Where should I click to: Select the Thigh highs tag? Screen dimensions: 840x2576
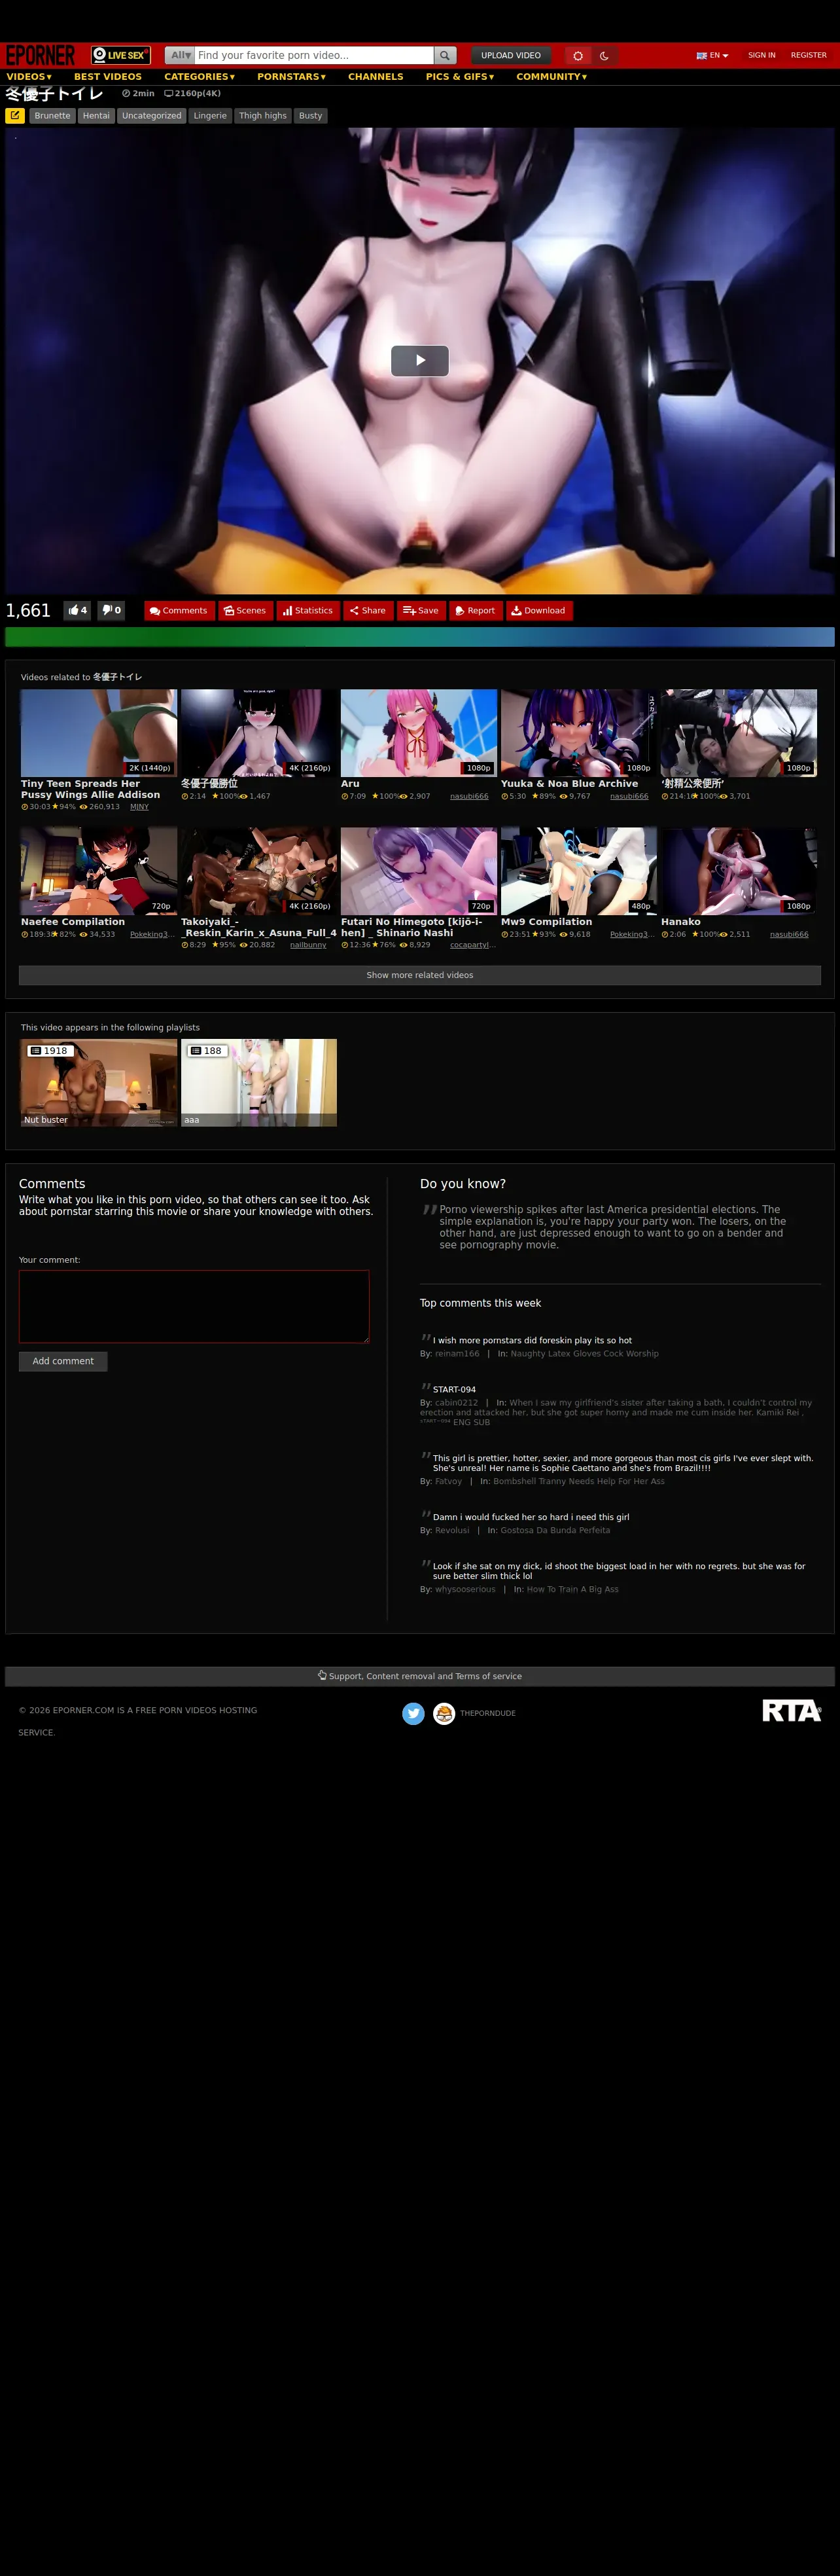263,116
